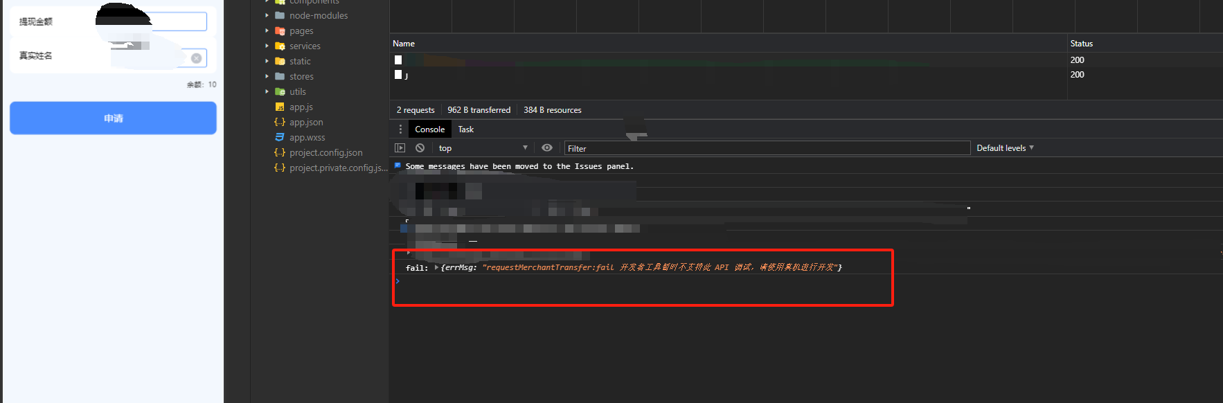This screenshot has width=1223, height=403.
Task: Toggle the console sidebar icon
Action: tap(400, 147)
